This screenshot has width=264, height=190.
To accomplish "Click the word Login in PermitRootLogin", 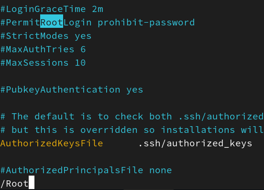I will click(77, 23).
